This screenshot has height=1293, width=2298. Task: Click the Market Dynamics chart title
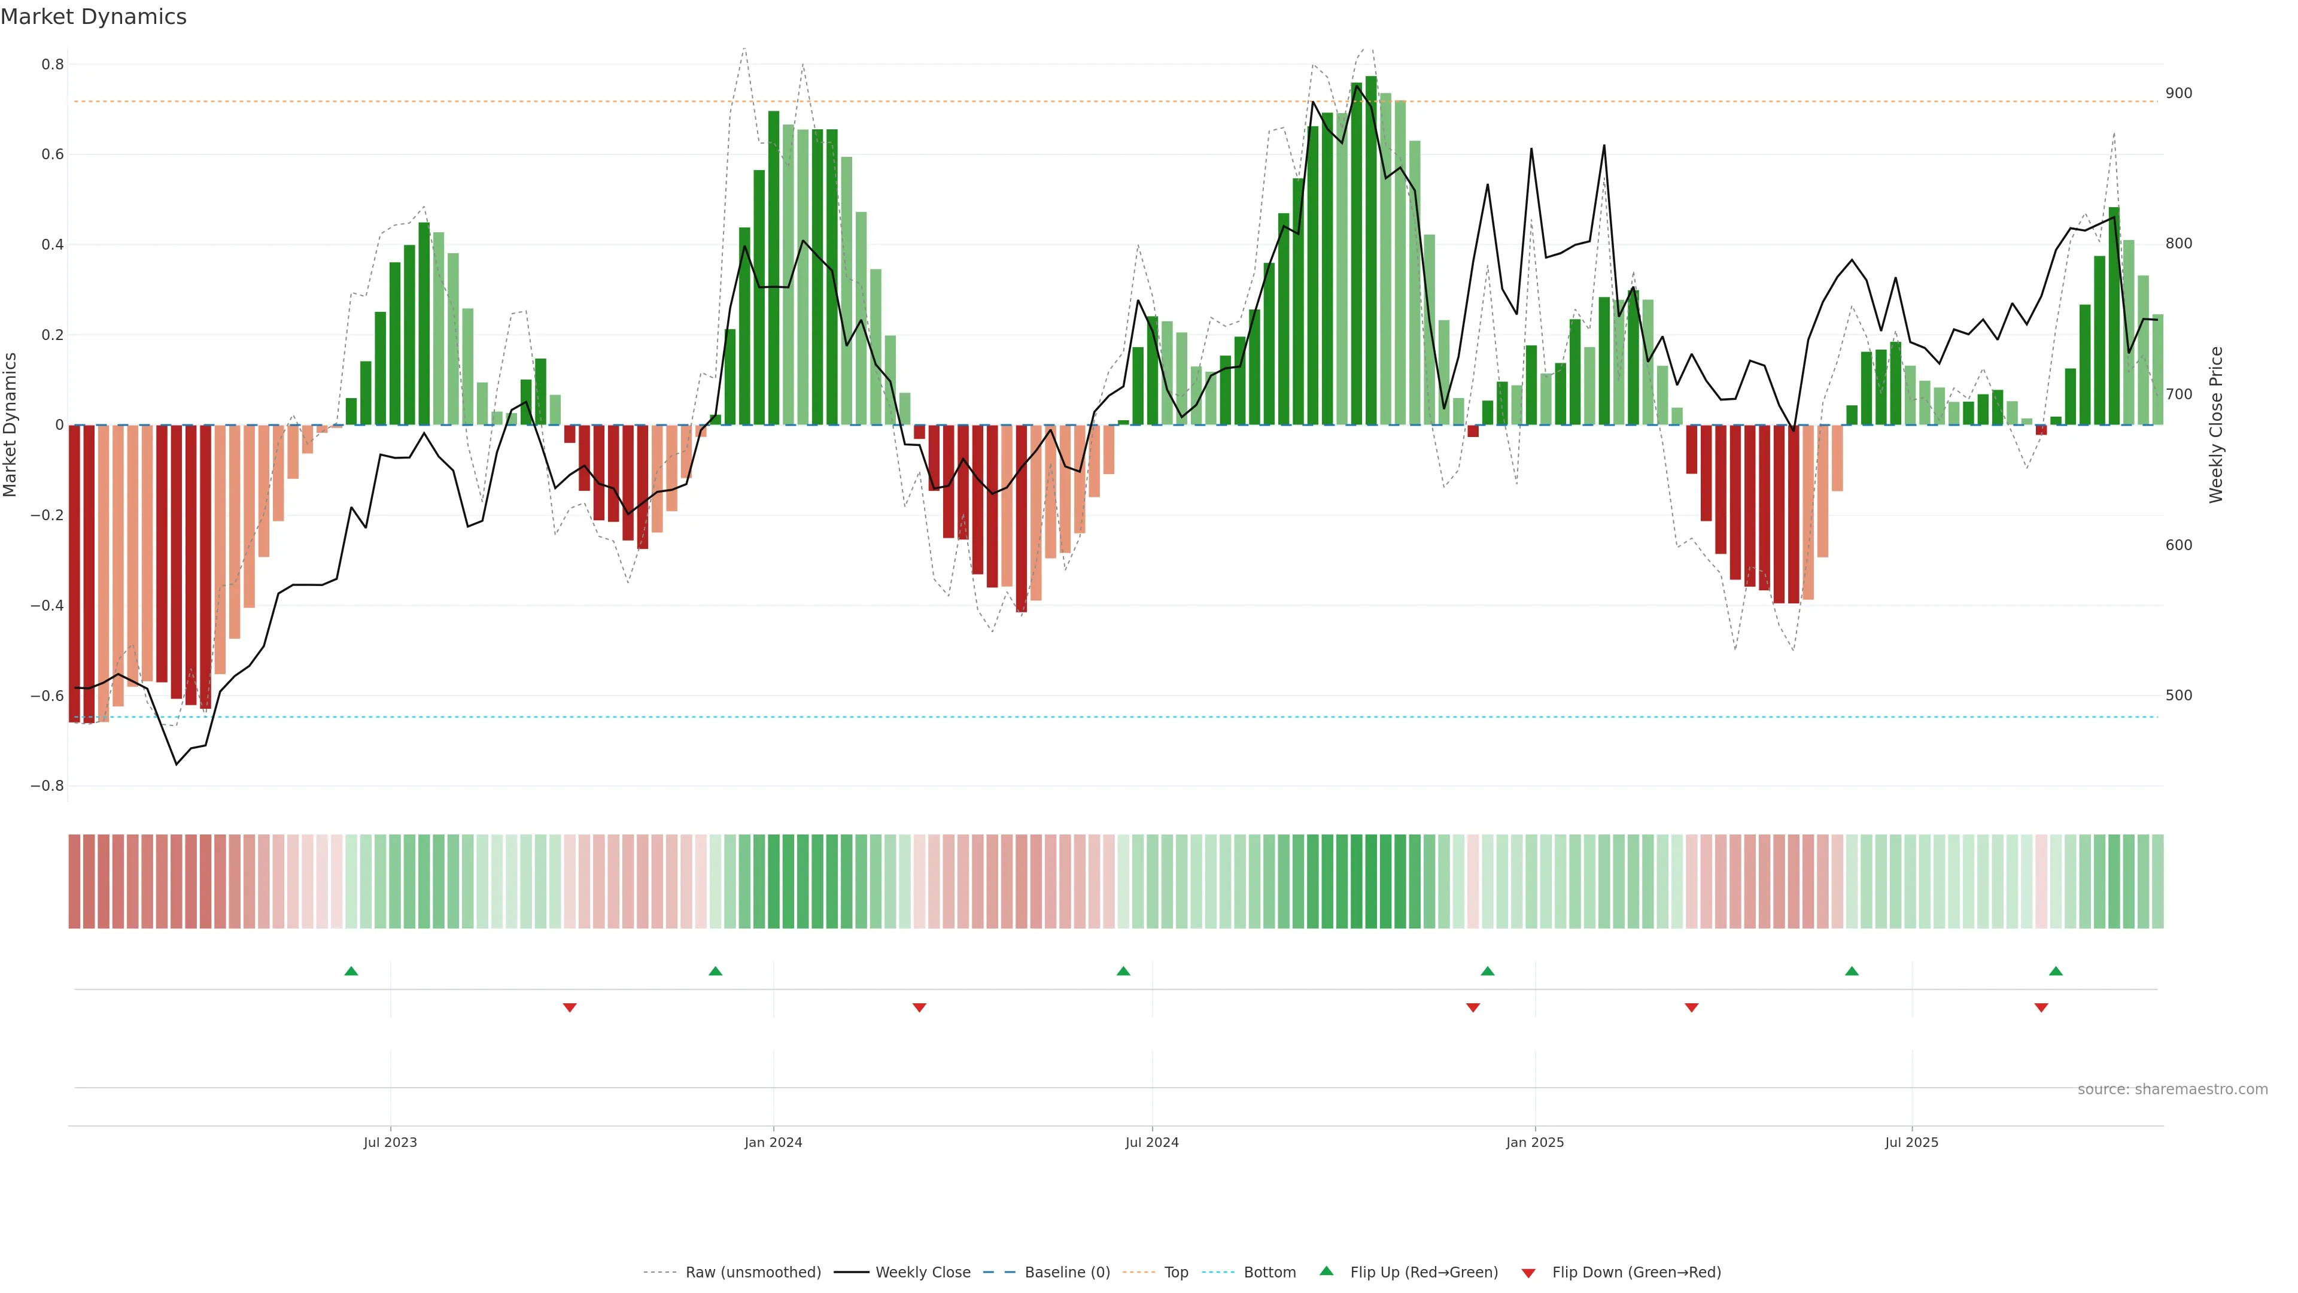[94, 17]
